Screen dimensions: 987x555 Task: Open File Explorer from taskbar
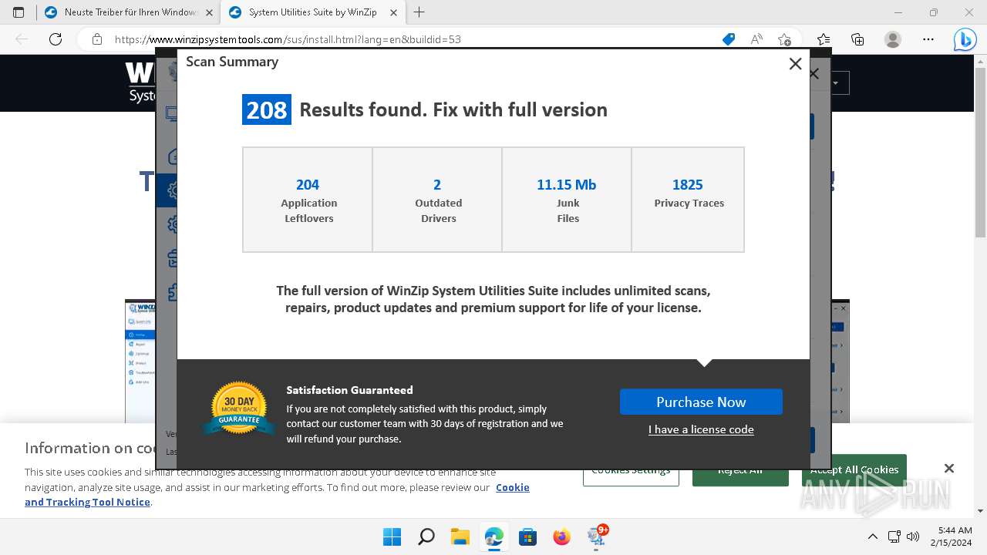point(460,536)
